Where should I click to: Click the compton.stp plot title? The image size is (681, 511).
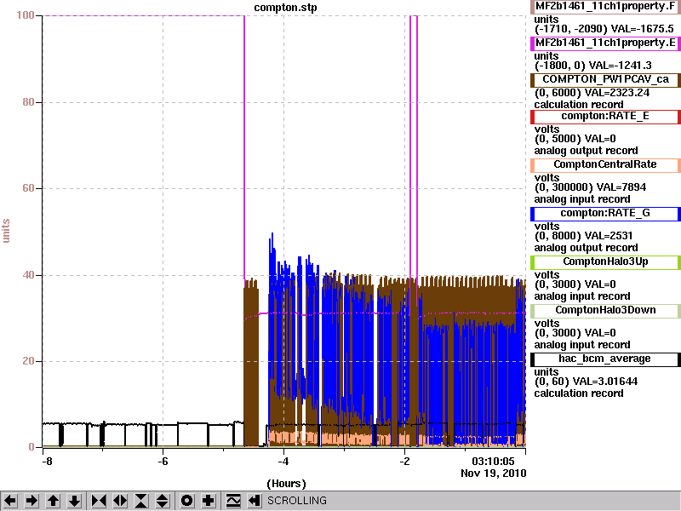(x=285, y=8)
